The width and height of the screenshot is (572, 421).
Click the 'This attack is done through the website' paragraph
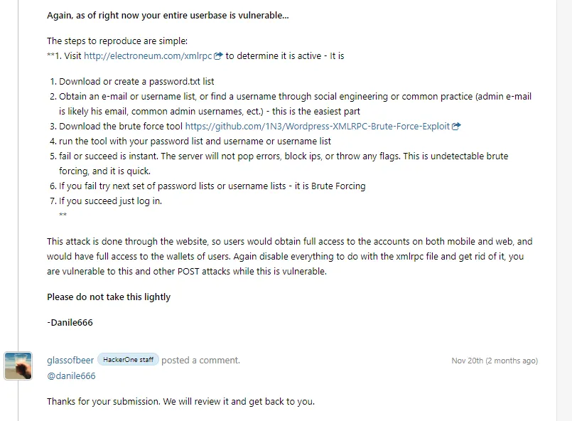point(290,256)
